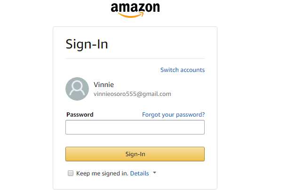Click the letter 'a' starting the amazon logo
The image size is (295, 190).
115,8
